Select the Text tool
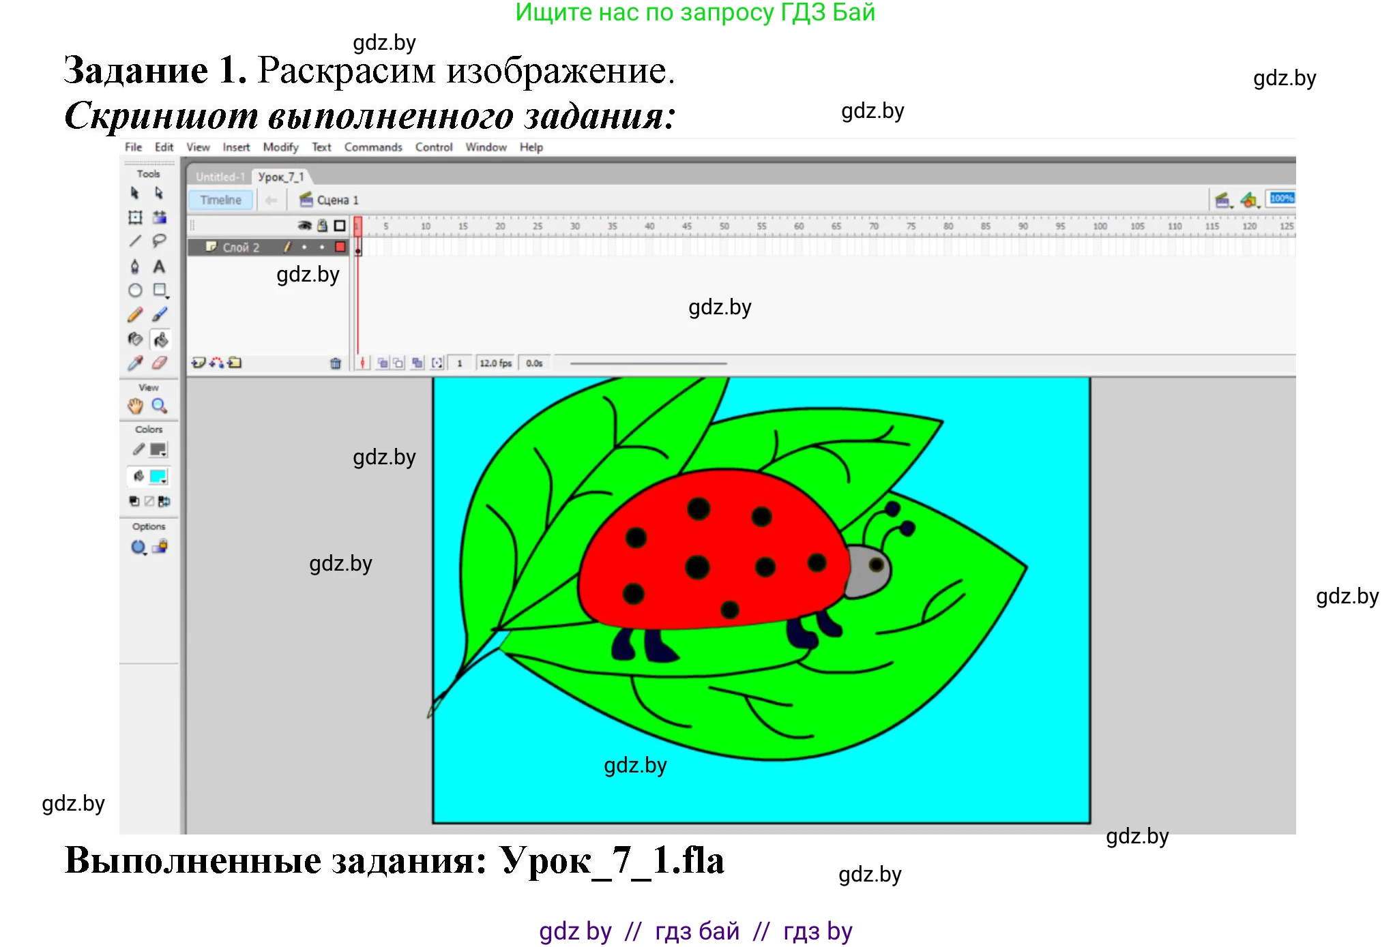 click(159, 267)
